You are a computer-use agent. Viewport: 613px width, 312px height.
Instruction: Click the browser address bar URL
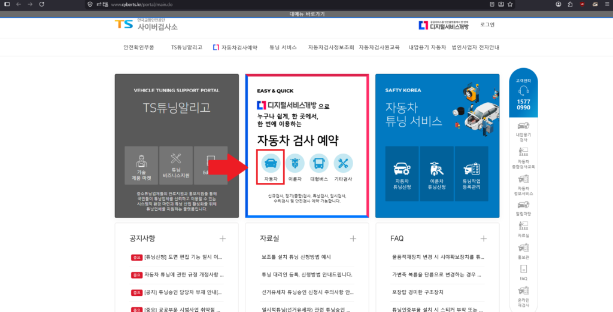(141, 4)
